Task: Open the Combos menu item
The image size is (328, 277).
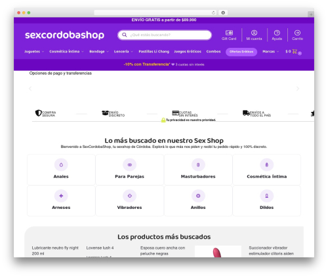Action: point(213,52)
